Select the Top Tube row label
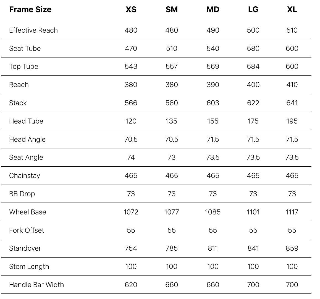The image size is (320, 299). click(23, 67)
